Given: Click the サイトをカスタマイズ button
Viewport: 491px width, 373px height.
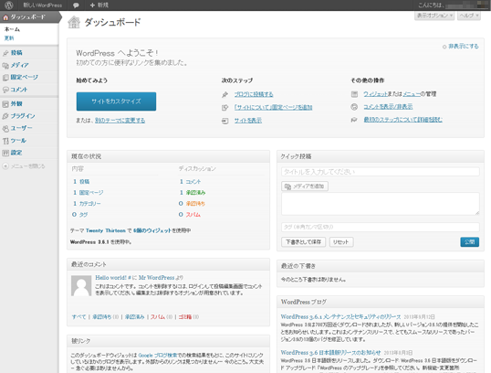Looking at the screenshot, I should pyautogui.click(x=116, y=101).
